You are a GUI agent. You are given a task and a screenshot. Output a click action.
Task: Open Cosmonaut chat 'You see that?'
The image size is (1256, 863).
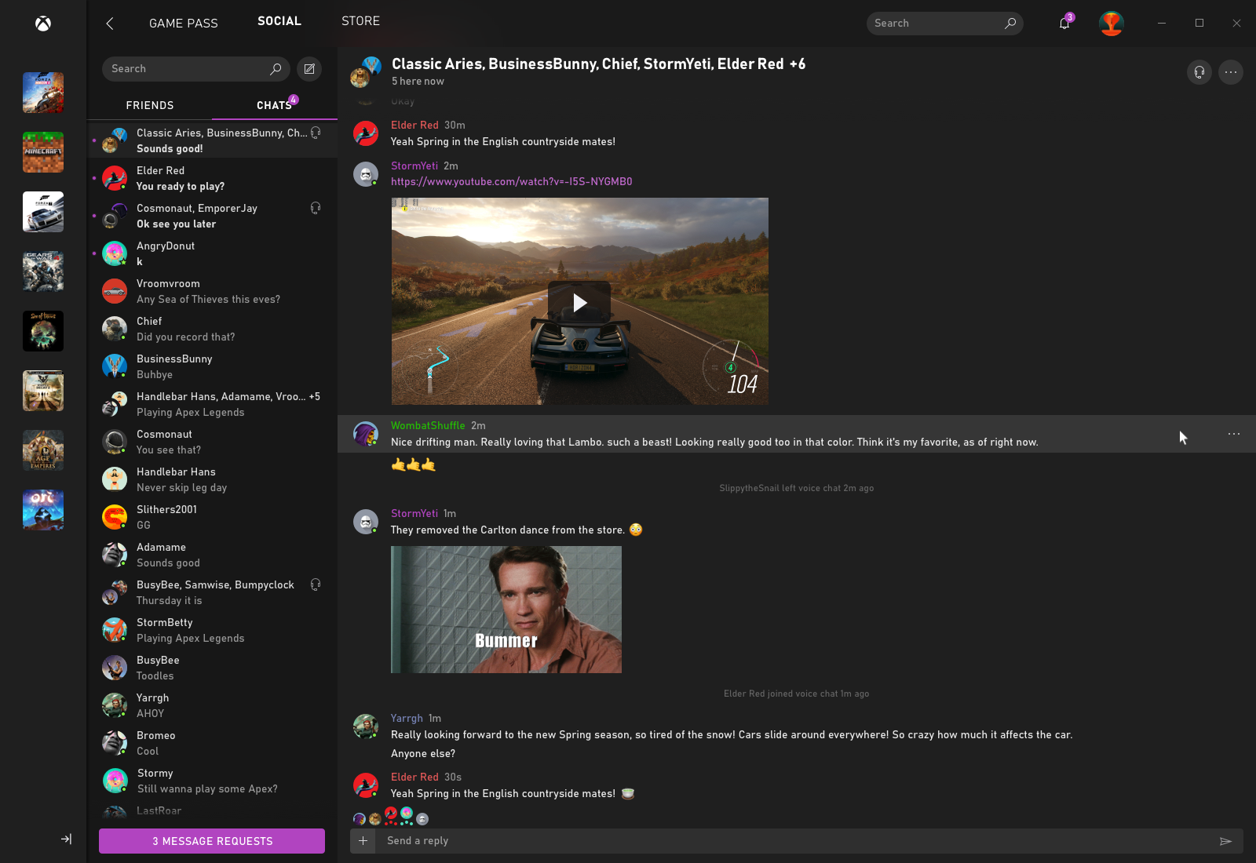(212, 442)
